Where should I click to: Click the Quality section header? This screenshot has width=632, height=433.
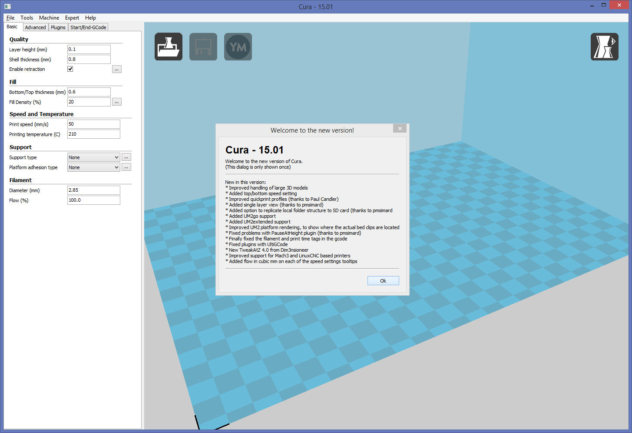(19, 39)
